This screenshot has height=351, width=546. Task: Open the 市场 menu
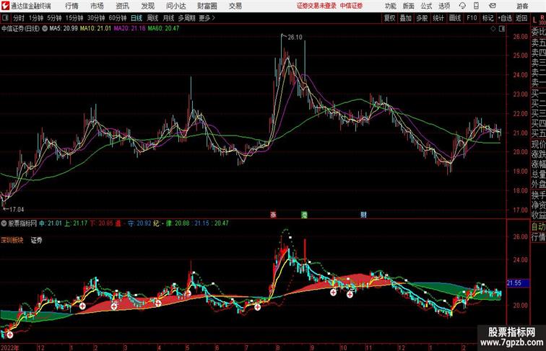[97, 6]
